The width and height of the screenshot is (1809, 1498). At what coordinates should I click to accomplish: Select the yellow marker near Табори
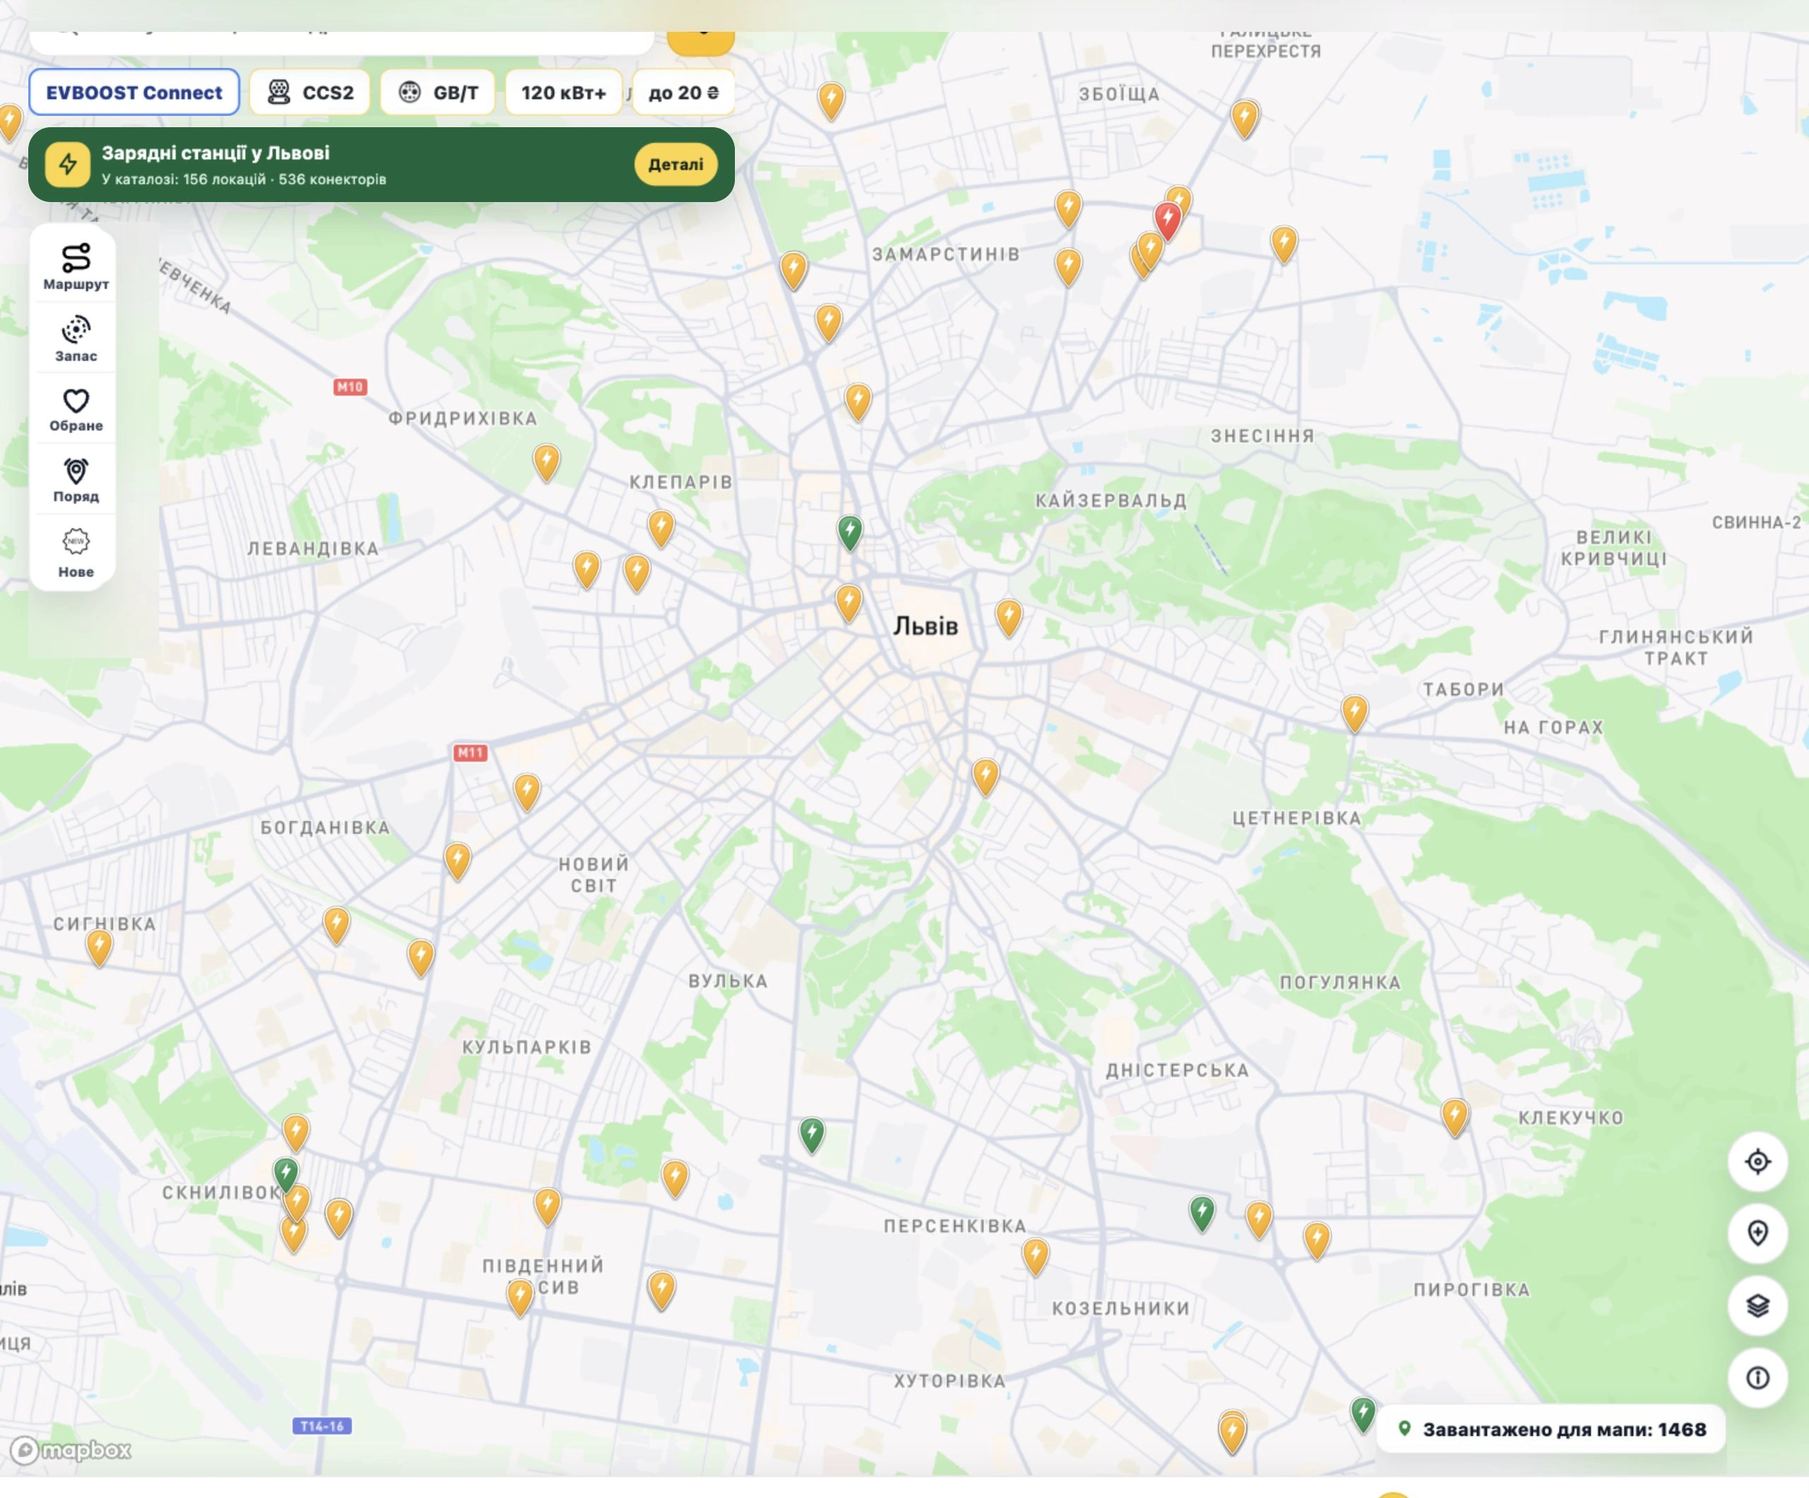click(x=1355, y=713)
